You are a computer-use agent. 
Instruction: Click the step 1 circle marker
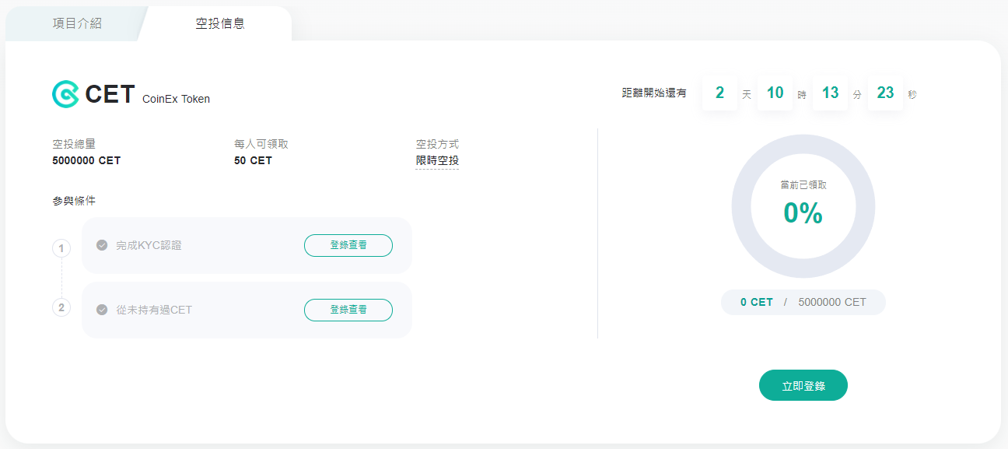tap(61, 248)
